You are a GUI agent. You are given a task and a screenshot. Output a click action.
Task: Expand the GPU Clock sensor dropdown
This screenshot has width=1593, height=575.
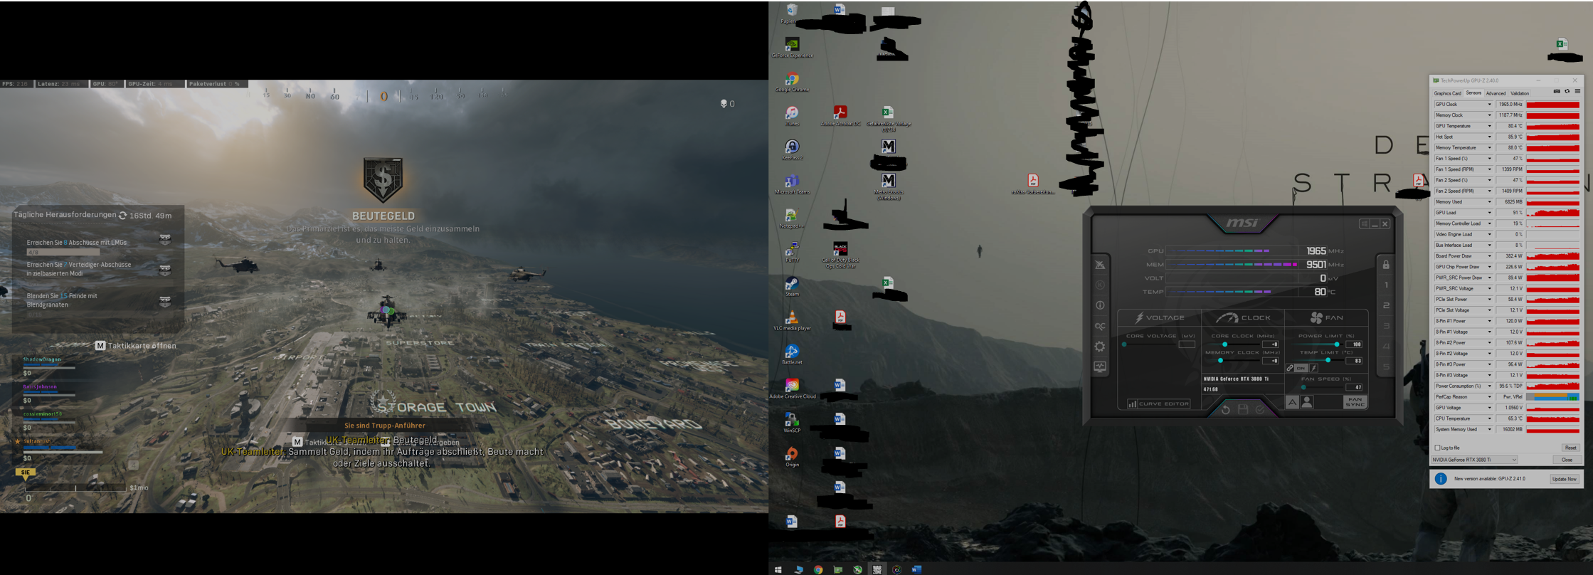(1489, 104)
